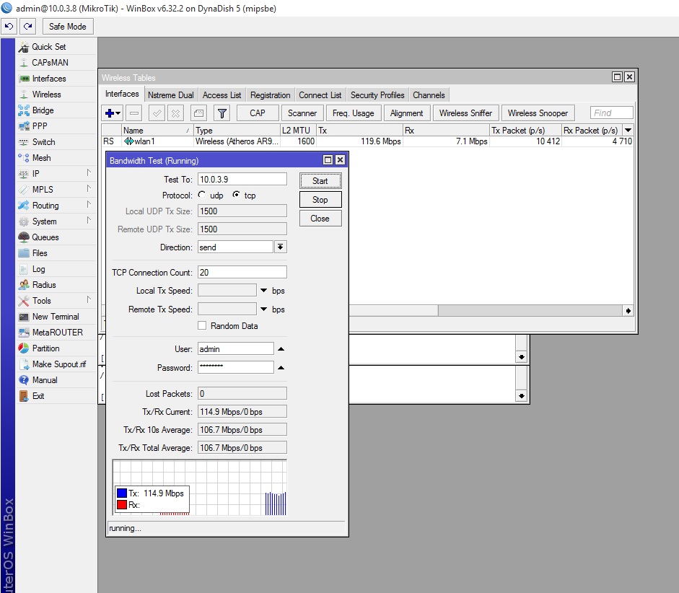The image size is (679, 593).
Task: Enable the Random Data checkbox
Action: (x=203, y=326)
